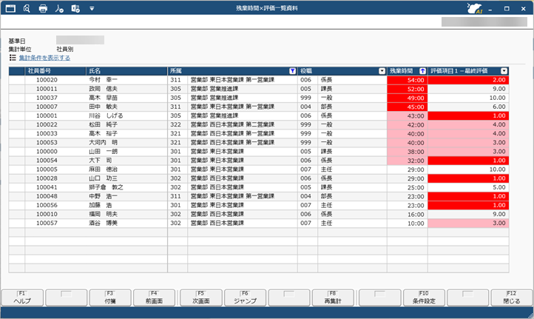Viewport: 534px width, 319px height.
Task: Click the 38:00 overtime cell
Action: (408, 152)
